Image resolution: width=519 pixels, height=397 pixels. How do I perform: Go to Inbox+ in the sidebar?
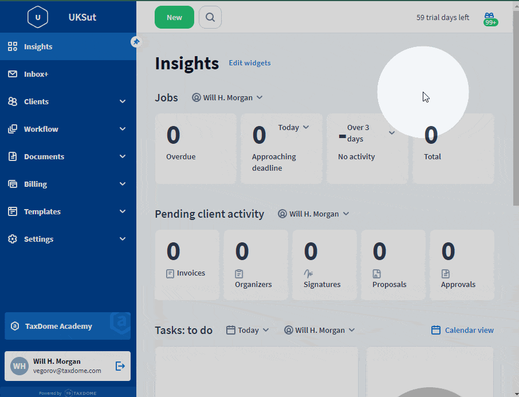(x=36, y=74)
